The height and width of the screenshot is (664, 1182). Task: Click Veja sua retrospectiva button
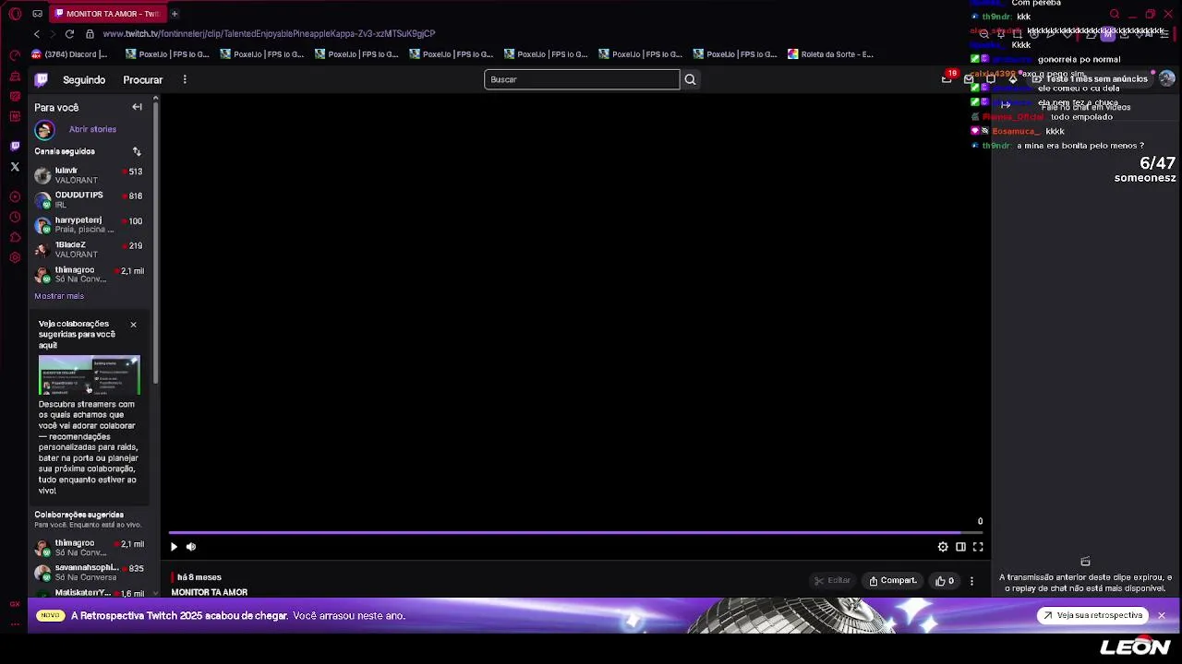click(1092, 615)
